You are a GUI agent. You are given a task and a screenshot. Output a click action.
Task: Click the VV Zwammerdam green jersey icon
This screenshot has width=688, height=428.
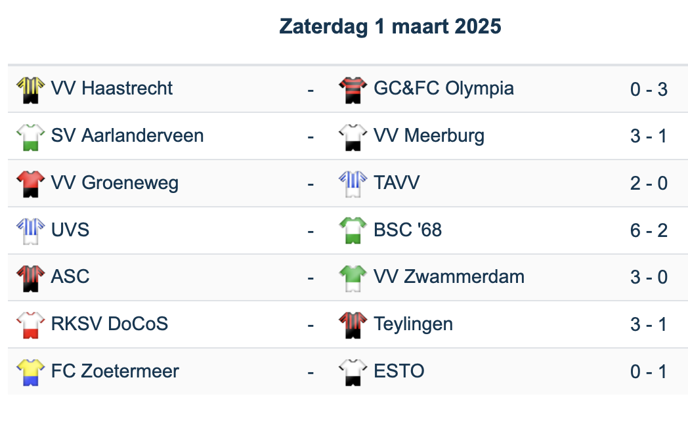353,278
